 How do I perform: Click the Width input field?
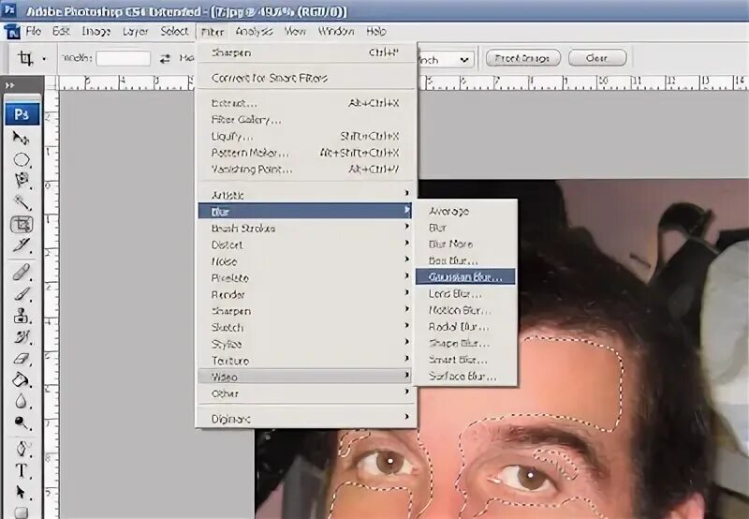click(x=124, y=59)
